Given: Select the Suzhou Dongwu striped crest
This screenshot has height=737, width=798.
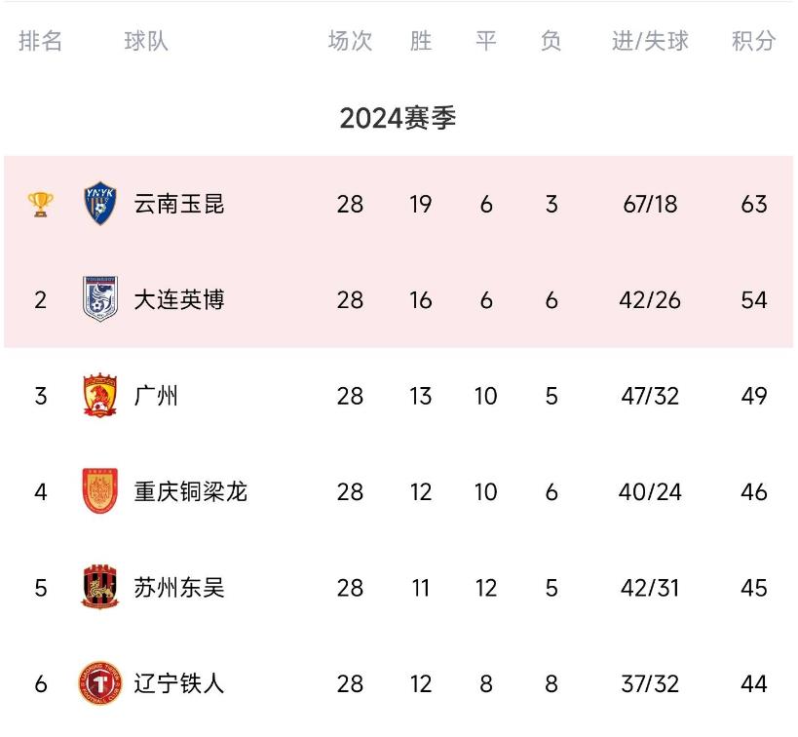Looking at the screenshot, I should pos(100,587).
